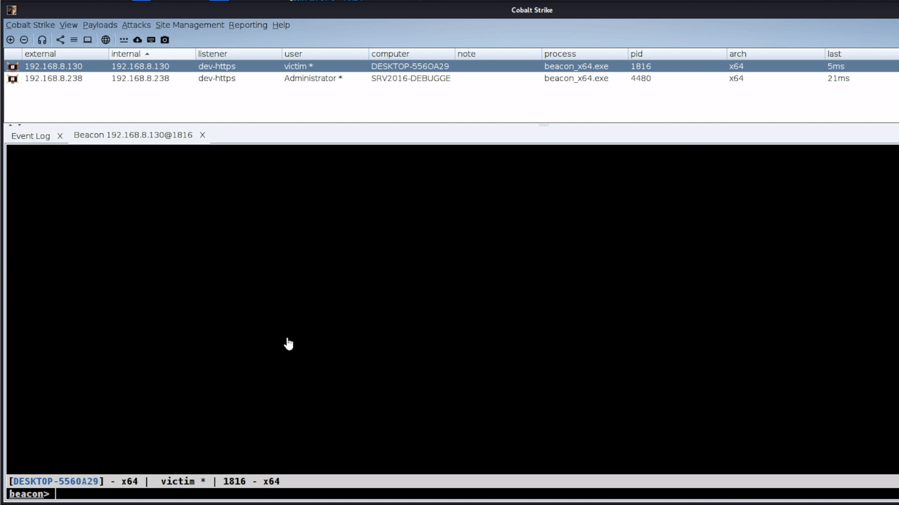Open the Cobalt Strike menu
899x505 pixels.
point(30,25)
